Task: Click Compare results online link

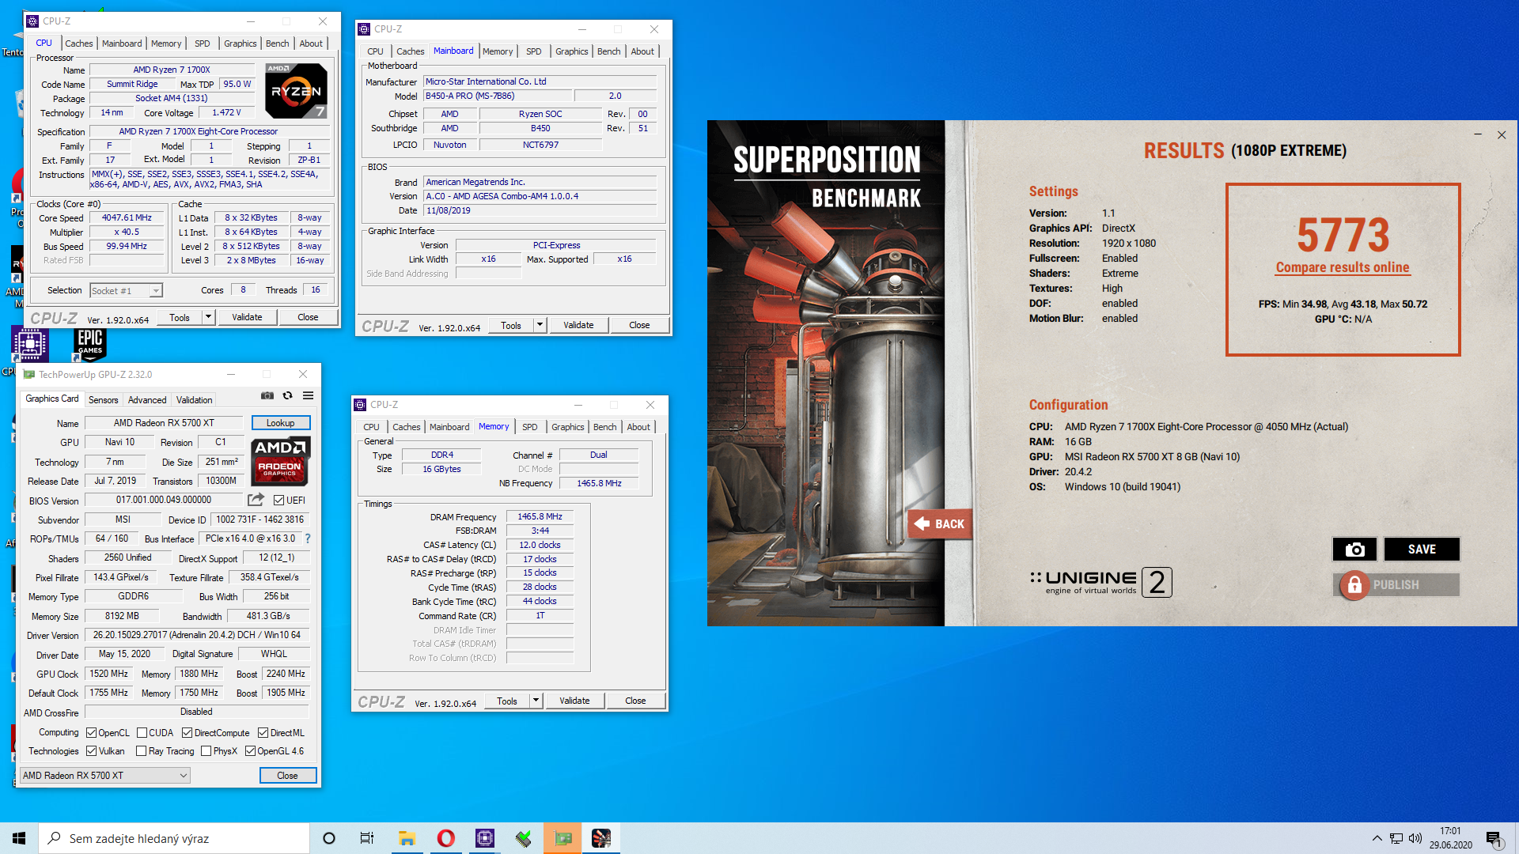Action: coord(1343,267)
